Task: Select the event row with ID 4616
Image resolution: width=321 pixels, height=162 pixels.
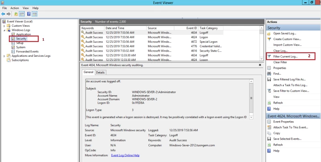Action: 152,51
